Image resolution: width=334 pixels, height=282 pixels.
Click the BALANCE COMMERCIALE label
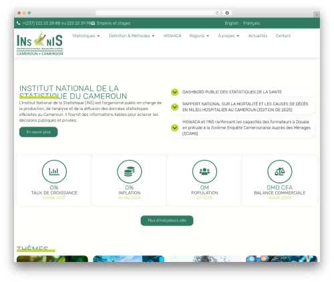click(x=280, y=193)
